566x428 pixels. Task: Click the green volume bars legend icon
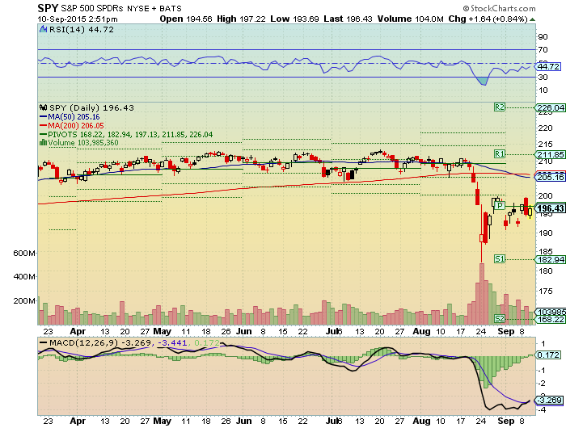tap(44, 142)
